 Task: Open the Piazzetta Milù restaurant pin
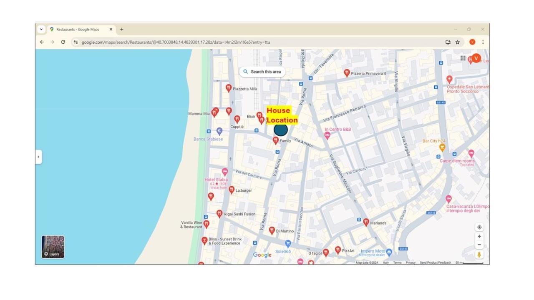[228, 88]
